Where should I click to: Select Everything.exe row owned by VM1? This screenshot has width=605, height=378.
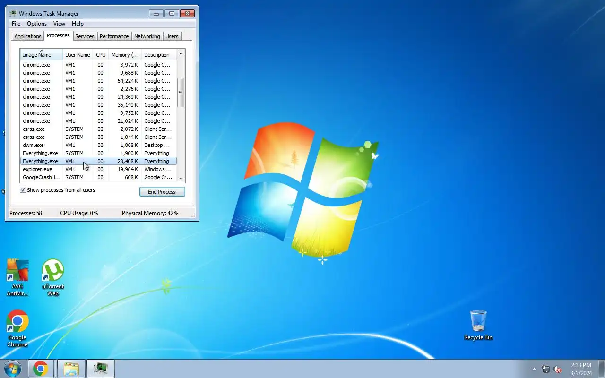pyautogui.click(x=98, y=161)
